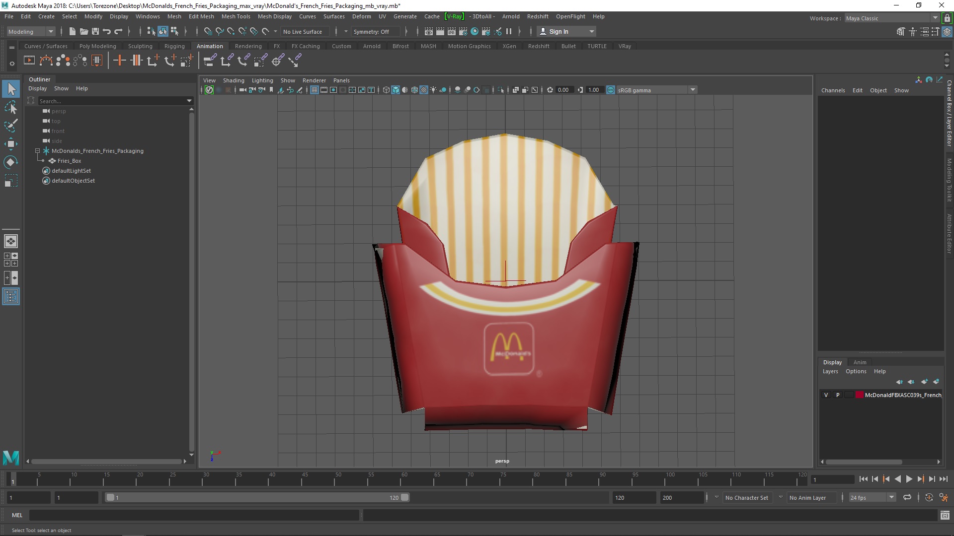The image size is (954, 536).
Task: Select the Move tool in toolbox
Action: click(11, 144)
